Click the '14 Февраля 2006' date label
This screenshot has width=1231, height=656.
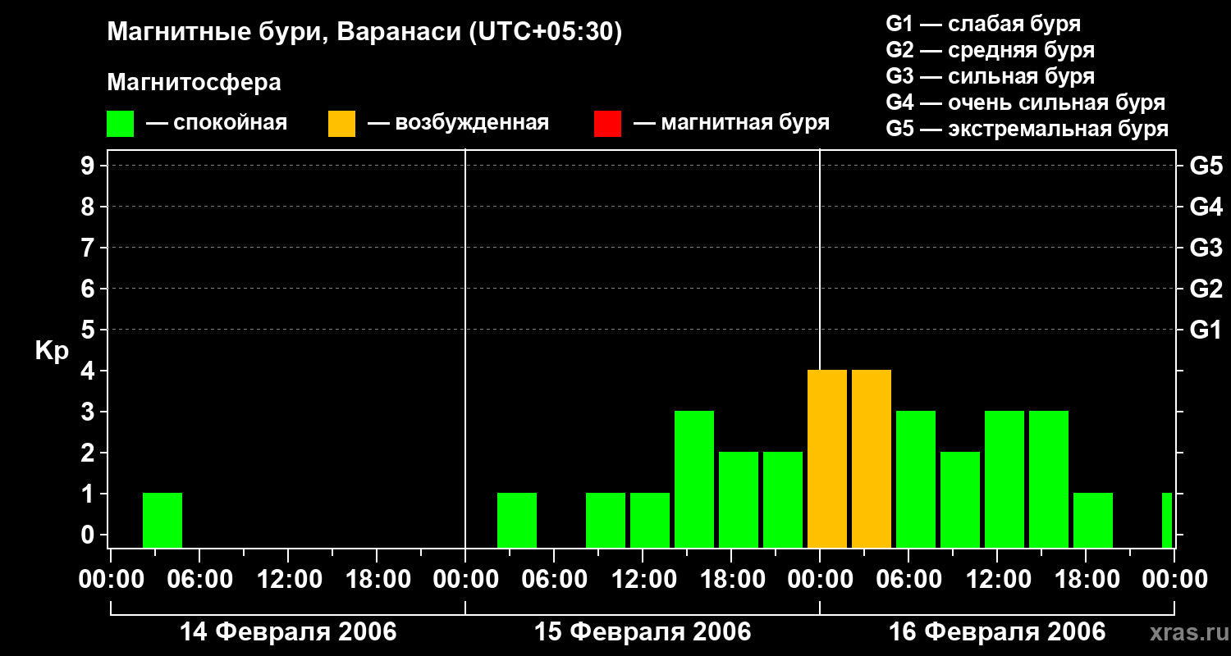pos(288,632)
